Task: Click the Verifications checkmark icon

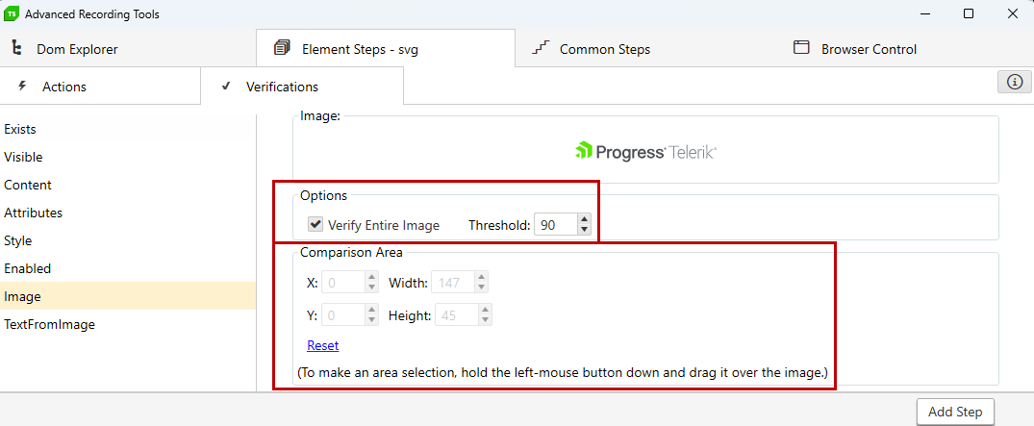Action: coord(226,86)
